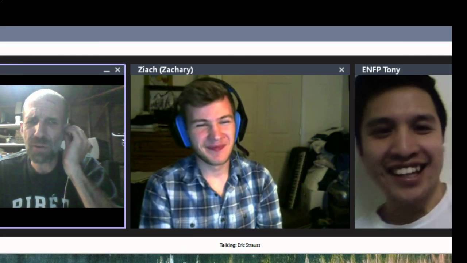Viewport: 467px width, 263px height.
Task: Close the left speaker's video panel
Action: click(117, 70)
